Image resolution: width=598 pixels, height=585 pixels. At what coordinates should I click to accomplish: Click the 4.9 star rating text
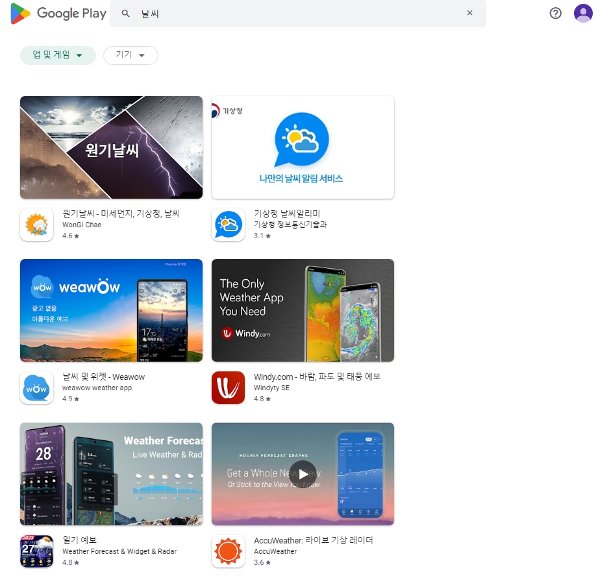71,399
